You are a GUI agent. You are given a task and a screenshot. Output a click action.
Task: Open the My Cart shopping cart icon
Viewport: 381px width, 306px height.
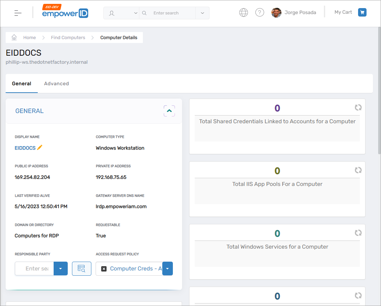(362, 13)
